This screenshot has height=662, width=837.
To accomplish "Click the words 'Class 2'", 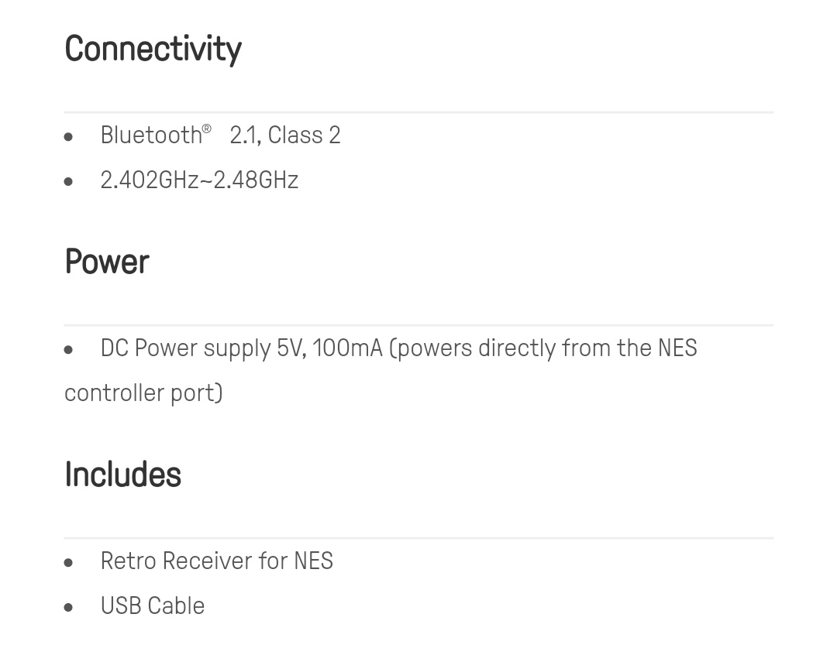I will 305,135.
